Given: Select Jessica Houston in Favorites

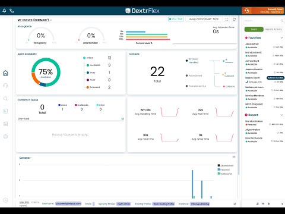Looking at the screenshot, I should pyautogui.click(x=264, y=71).
